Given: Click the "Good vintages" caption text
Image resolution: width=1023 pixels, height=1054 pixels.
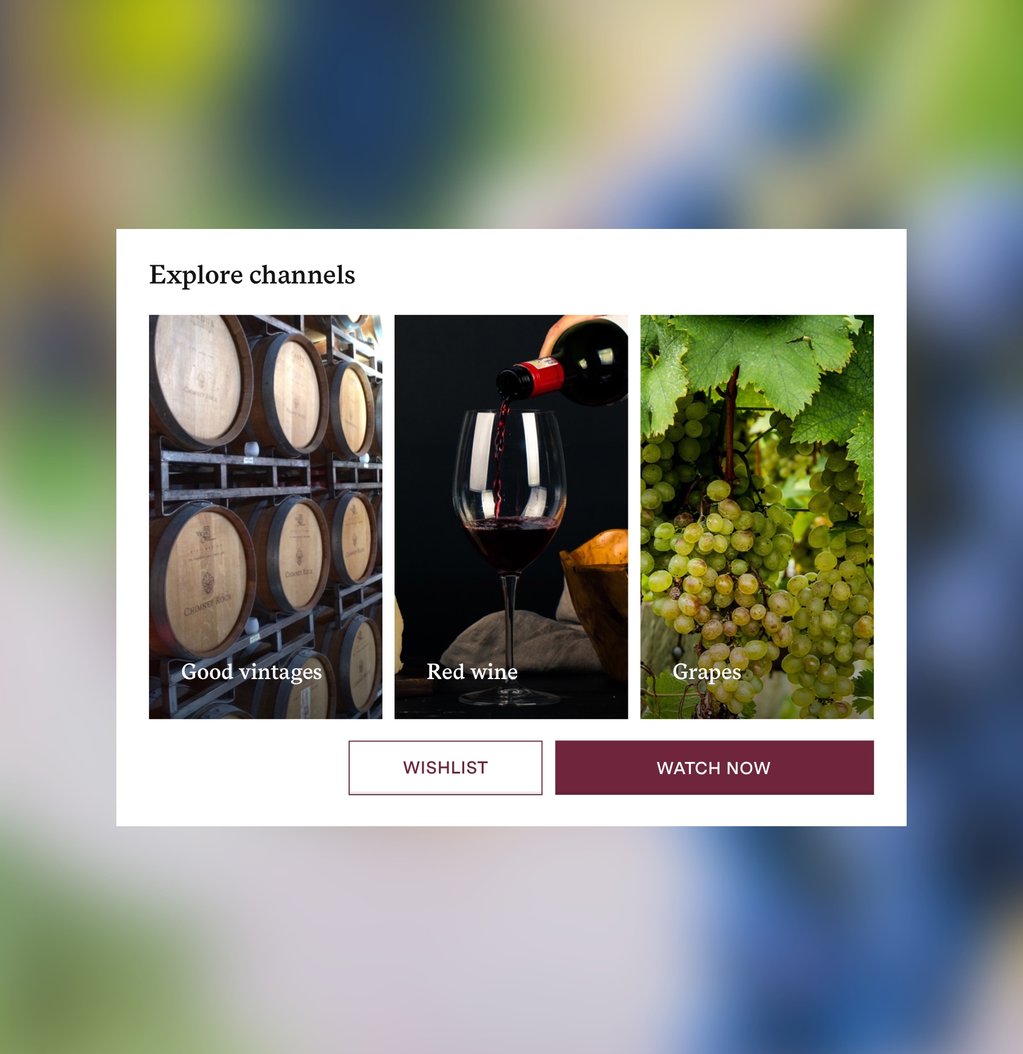Looking at the screenshot, I should [x=252, y=672].
